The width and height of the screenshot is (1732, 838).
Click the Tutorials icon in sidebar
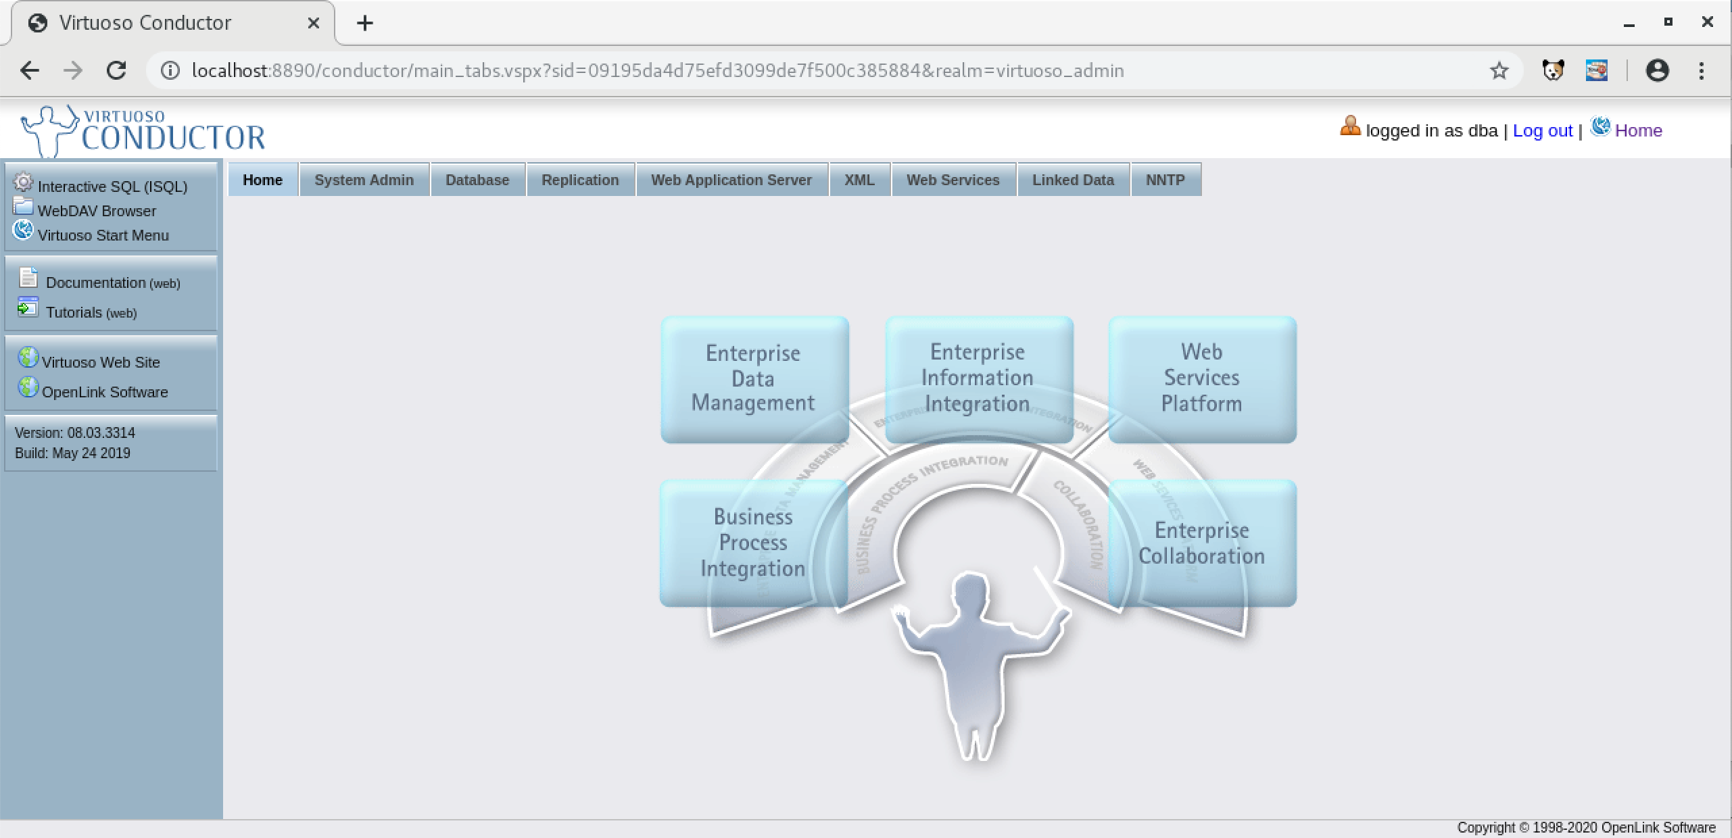click(x=28, y=307)
